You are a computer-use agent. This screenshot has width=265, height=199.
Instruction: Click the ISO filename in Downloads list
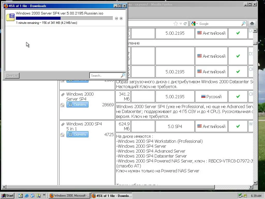[60, 13]
